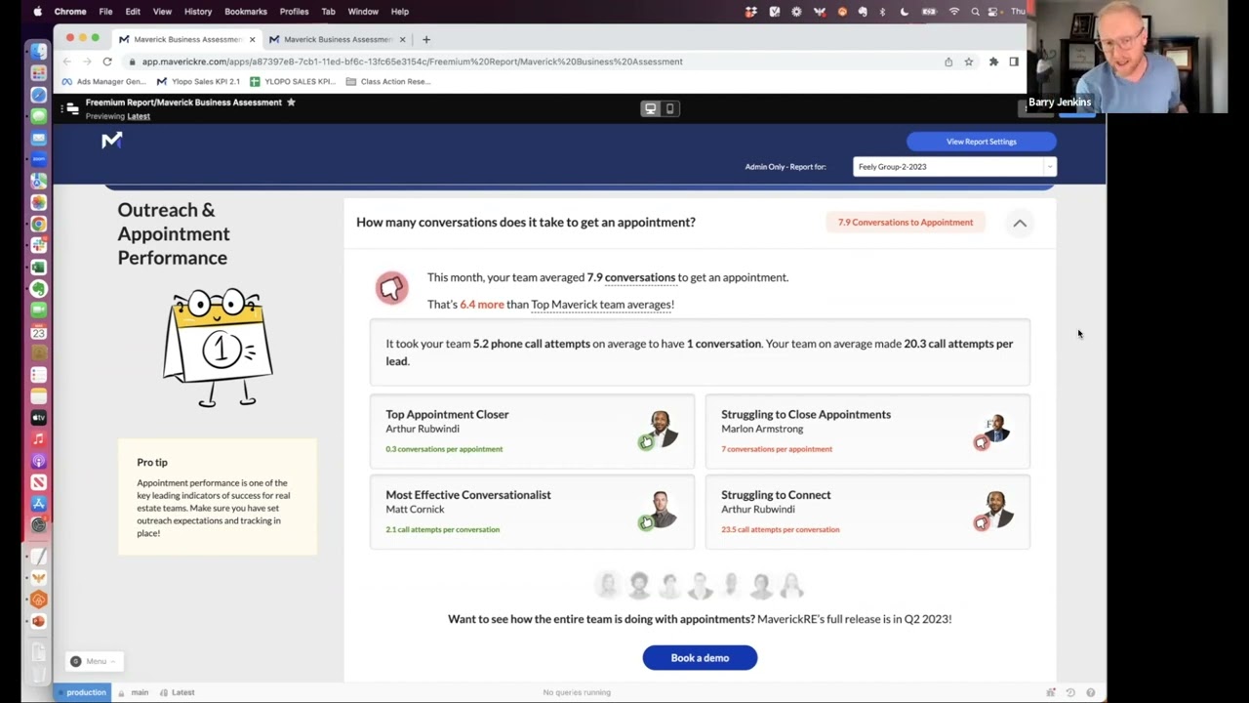Toggle Chrome side panel icon
Screen dimensions: 1249x703
[x=1014, y=62]
